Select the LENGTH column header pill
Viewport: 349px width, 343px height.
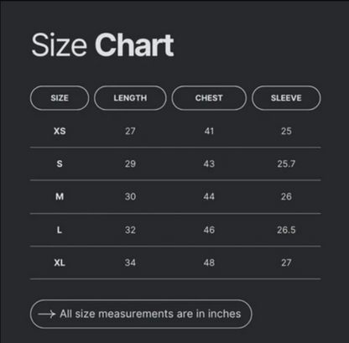130,98
